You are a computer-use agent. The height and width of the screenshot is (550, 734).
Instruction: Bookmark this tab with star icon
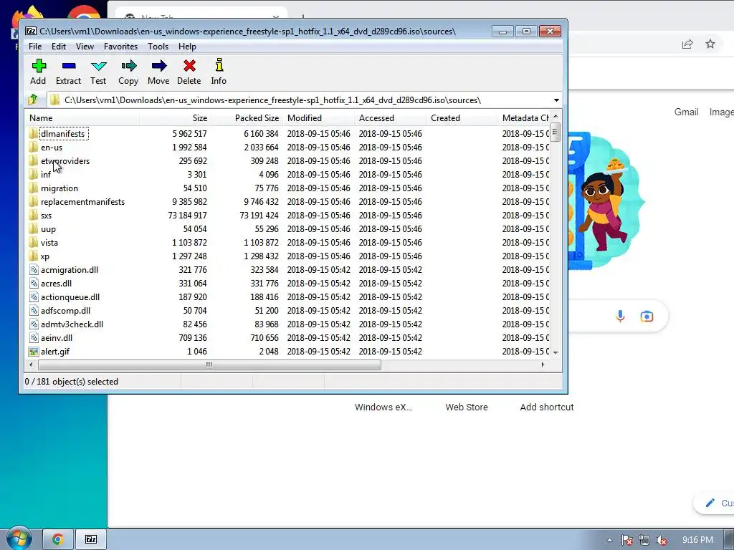click(710, 44)
